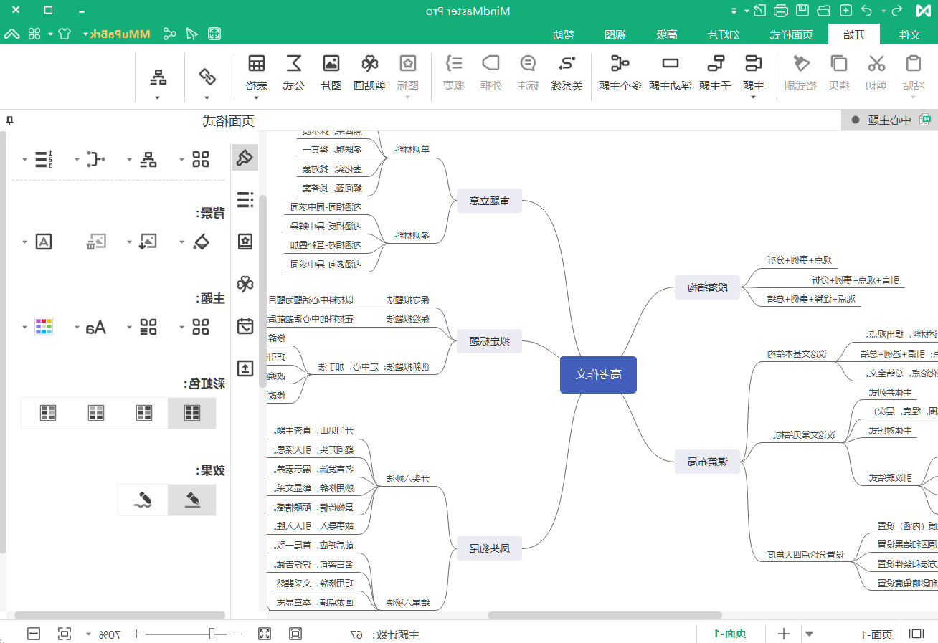Select the paintbrush format icon in side panel
This screenshot has height=643, width=938.
[245, 157]
